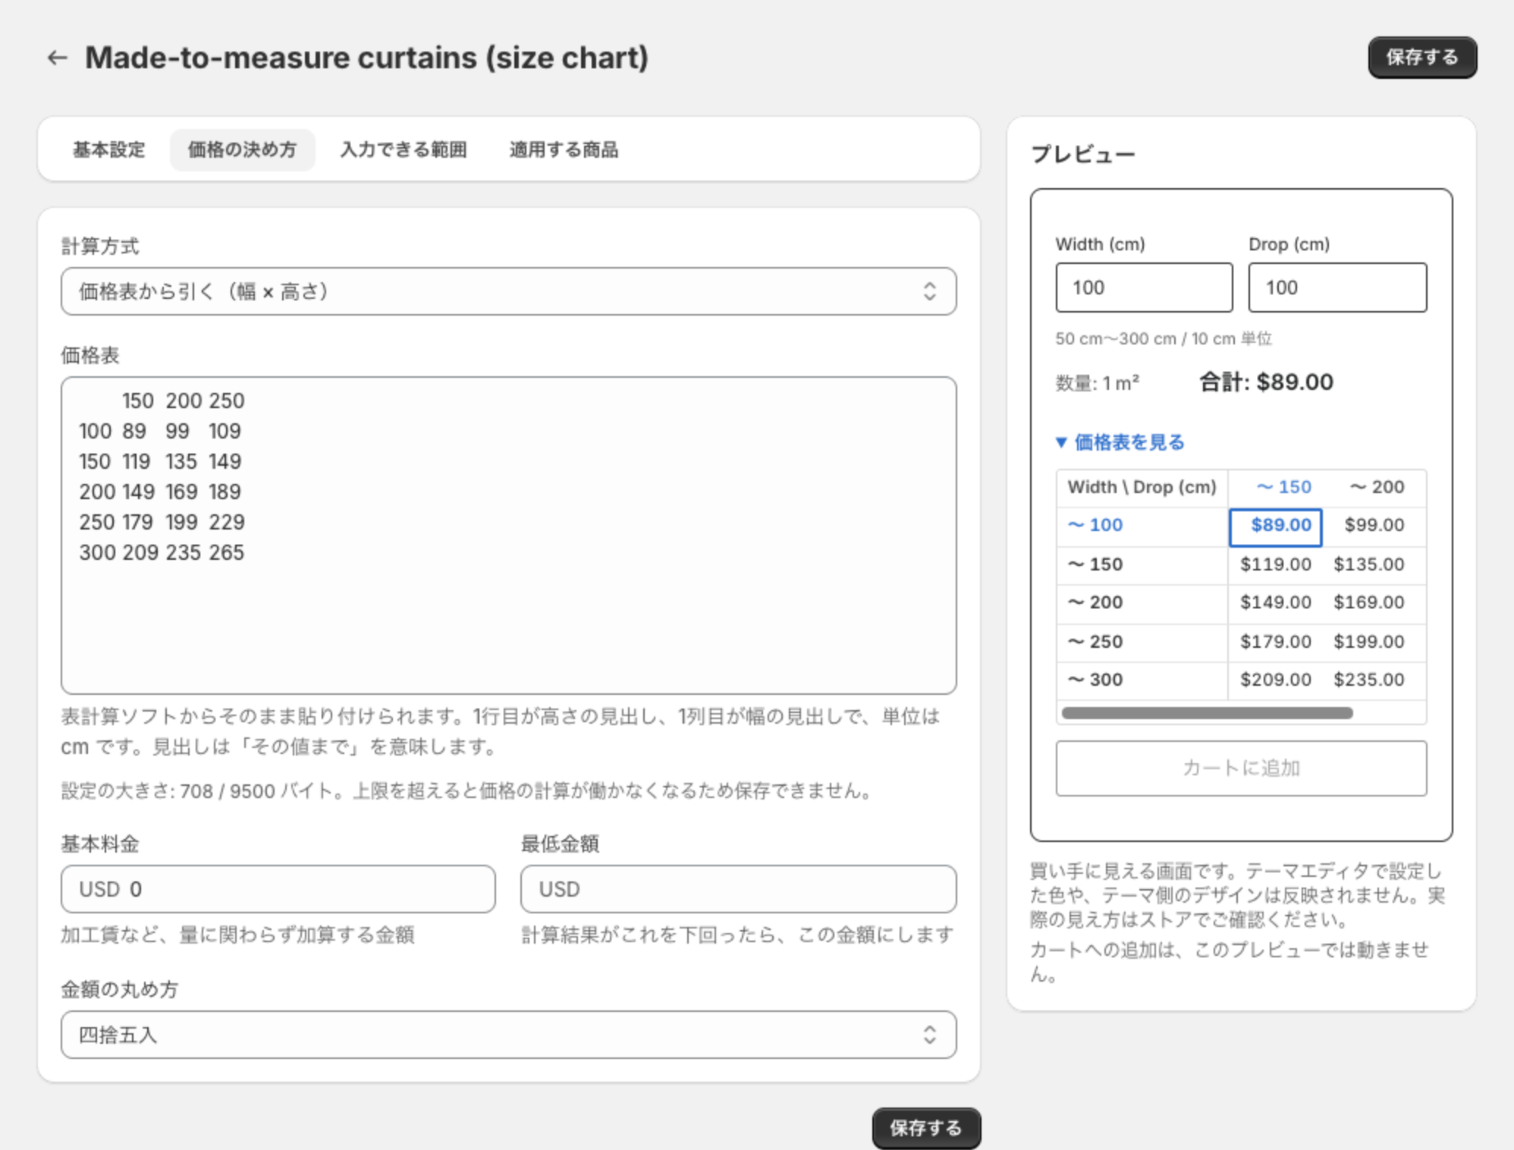The height and width of the screenshot is (1150, 1514).
Task: Click the top-right 保存する button
Action: point(1421,58)
